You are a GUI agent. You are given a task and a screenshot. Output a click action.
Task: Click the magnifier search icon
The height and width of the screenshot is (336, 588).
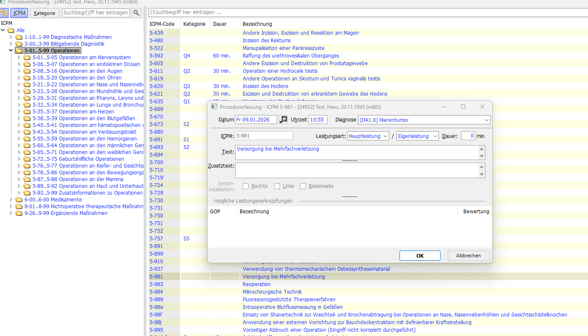tap(136, 13)
